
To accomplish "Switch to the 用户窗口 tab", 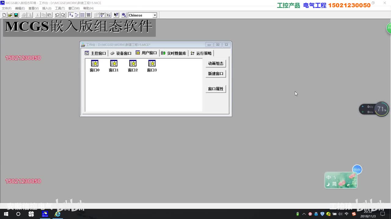I will click(146, 53).
